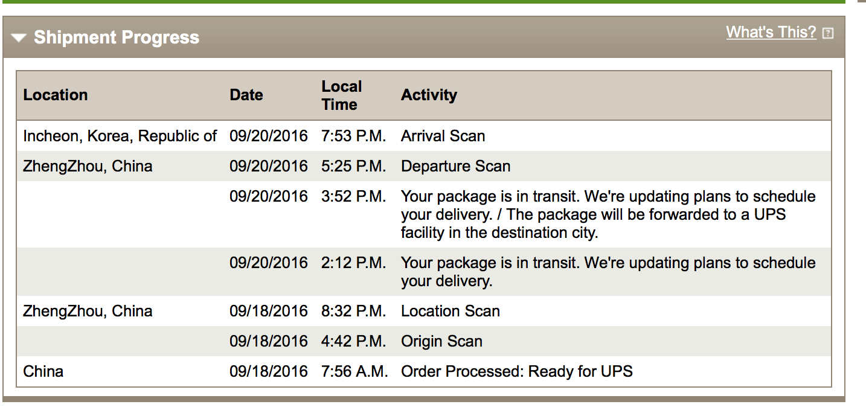Click the Arrival Scan activity entry
The width and height of the screenshot is (866, 413).
pyautogui.click(x=443, y=136)
